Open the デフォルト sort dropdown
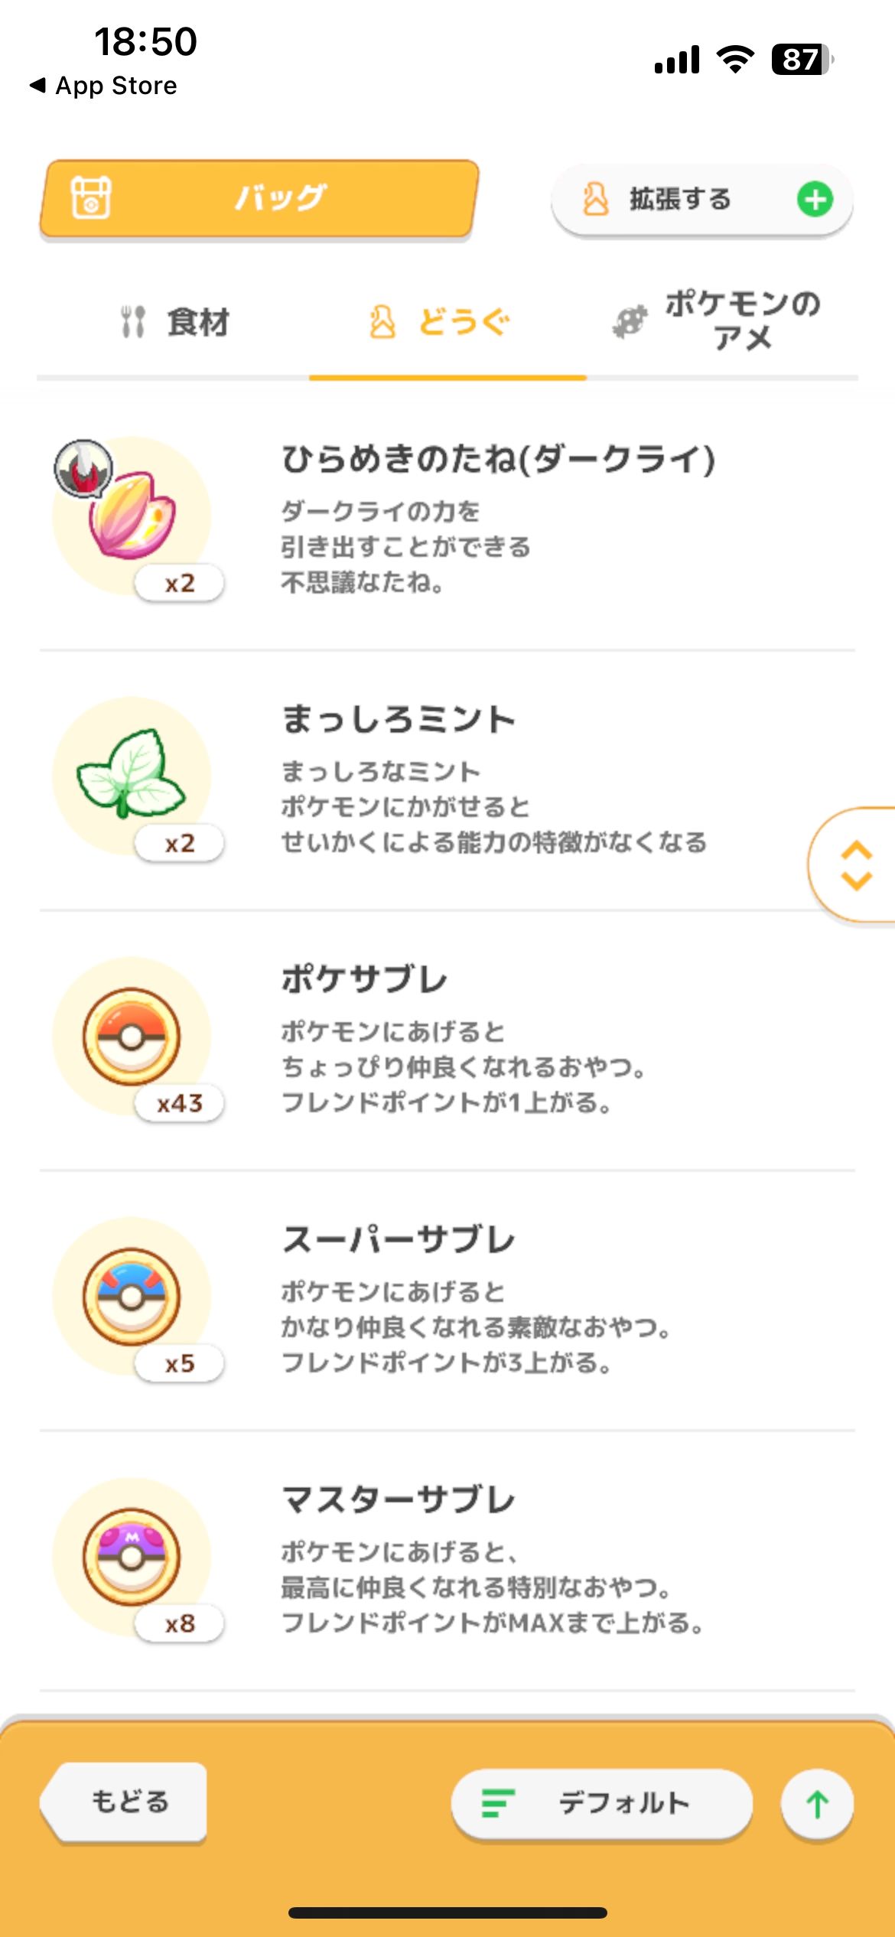This screenshot has height=1937, width=895. pos(601,1804)
